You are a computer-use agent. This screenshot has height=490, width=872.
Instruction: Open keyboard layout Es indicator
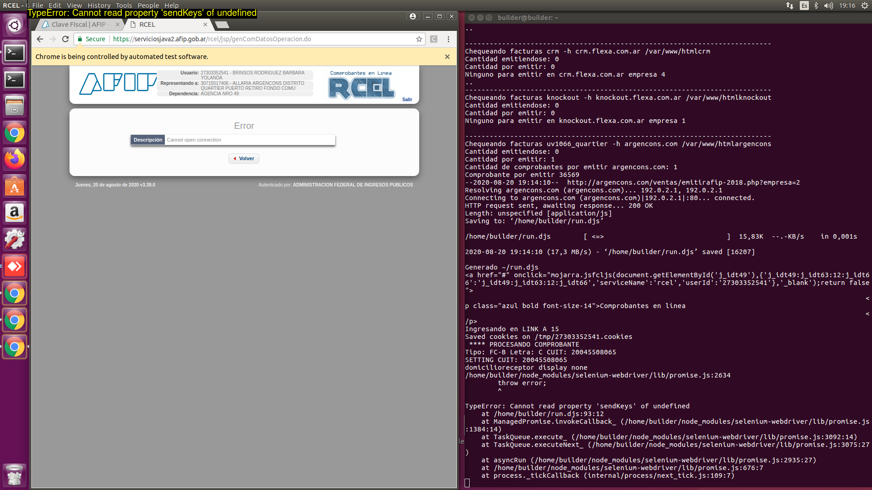coord(804,5)
